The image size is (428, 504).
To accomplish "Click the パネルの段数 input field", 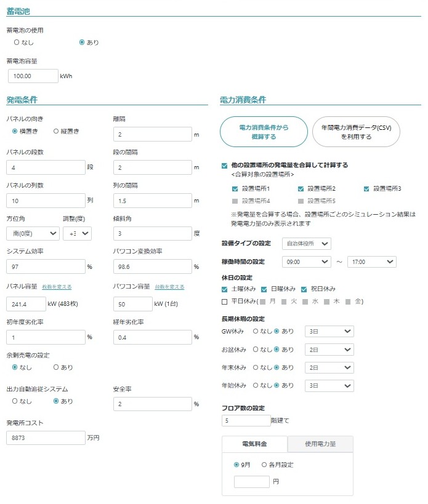I will point(46,167).
